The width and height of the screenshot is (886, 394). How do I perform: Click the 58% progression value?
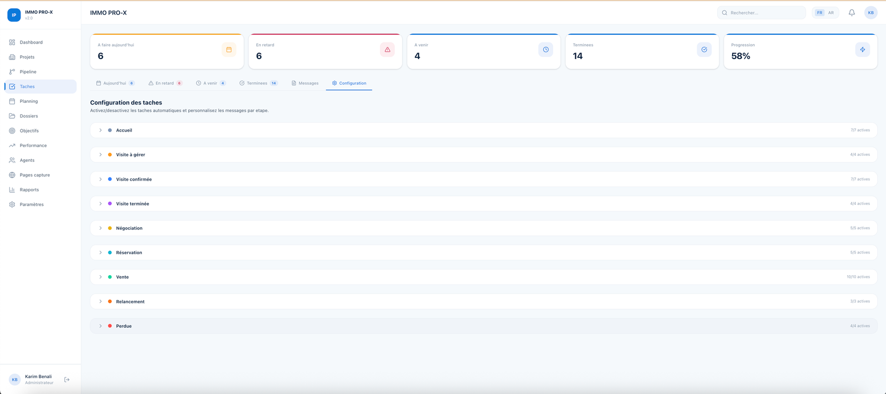(740, 56)
